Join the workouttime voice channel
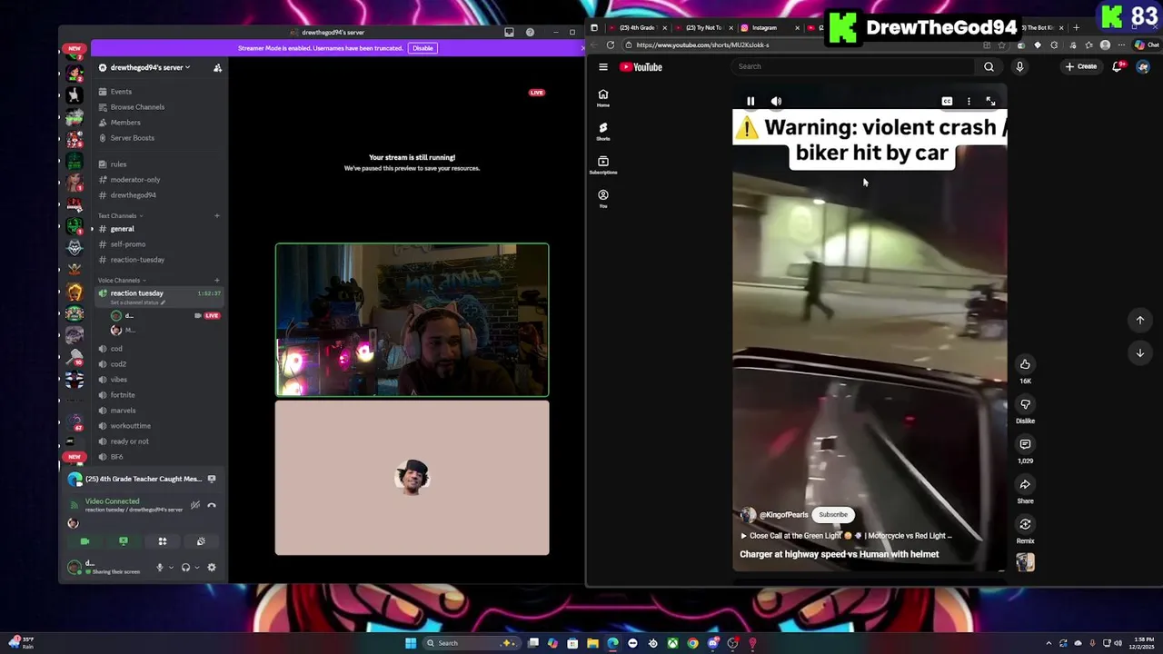The height and width of the screenshot is (654, 1163). pos(130,426)
